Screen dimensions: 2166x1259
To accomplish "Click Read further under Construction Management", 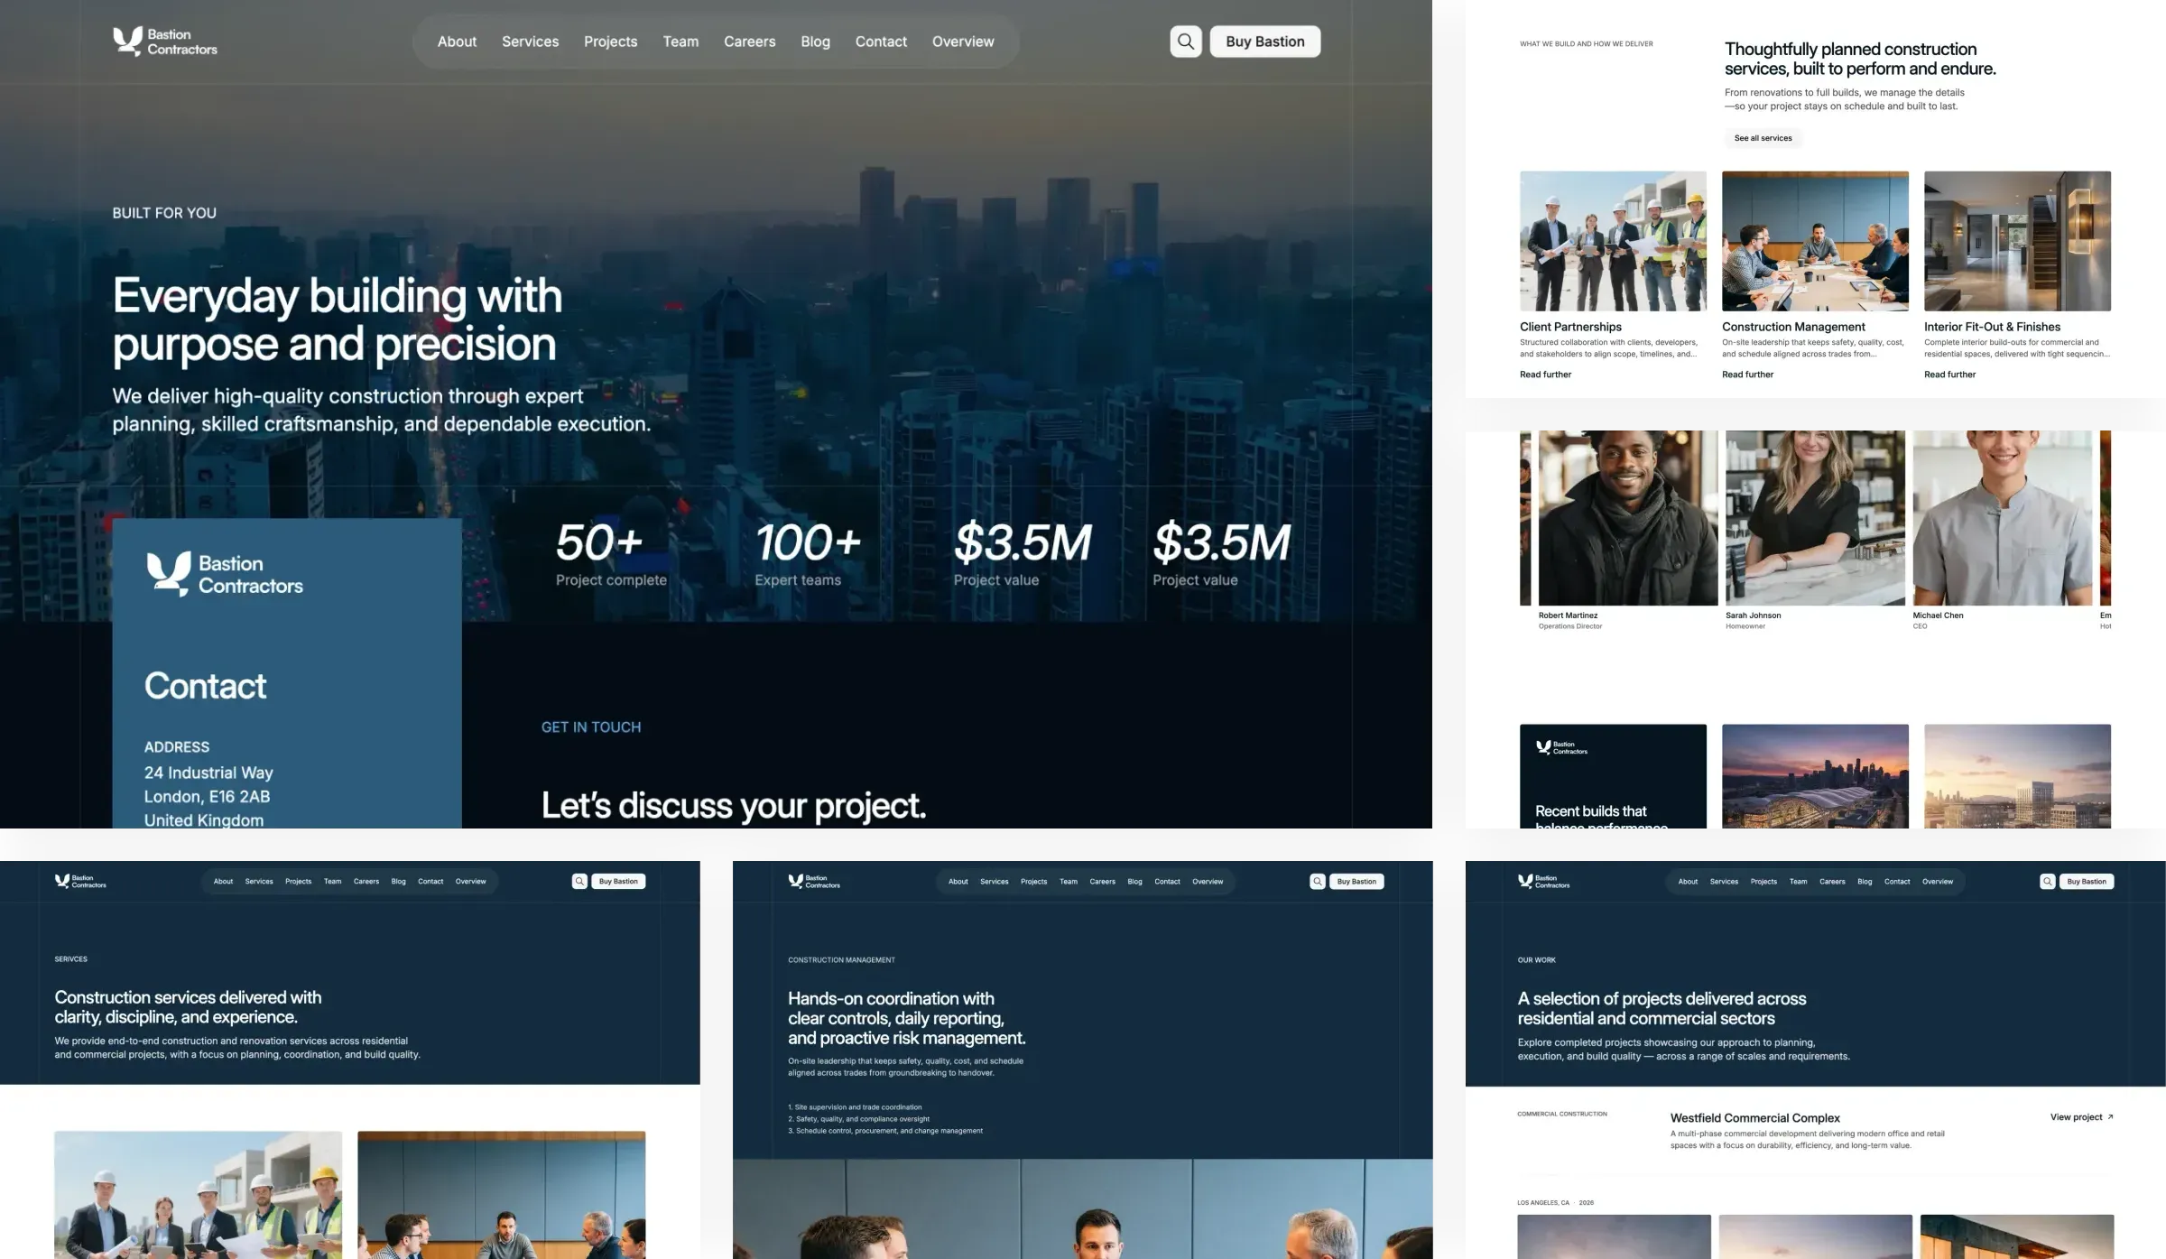I will (x=1747, y=375).
